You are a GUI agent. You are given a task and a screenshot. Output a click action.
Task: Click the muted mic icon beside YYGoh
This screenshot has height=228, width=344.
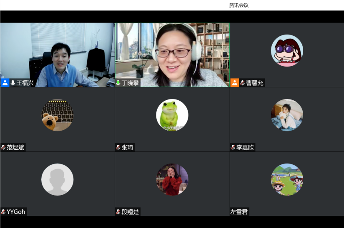3,212
